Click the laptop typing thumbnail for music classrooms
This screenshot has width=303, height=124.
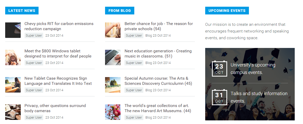point(113,57)
